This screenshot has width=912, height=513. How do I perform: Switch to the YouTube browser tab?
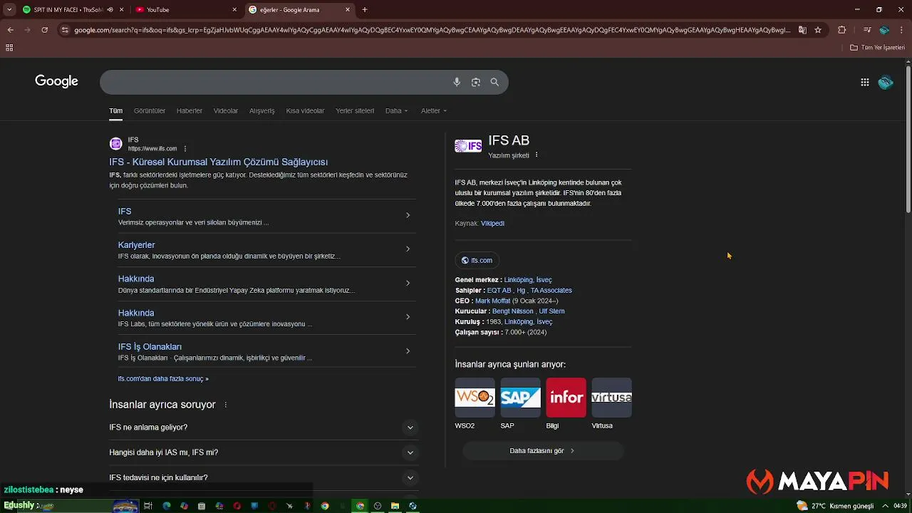(x=185, y=10)
